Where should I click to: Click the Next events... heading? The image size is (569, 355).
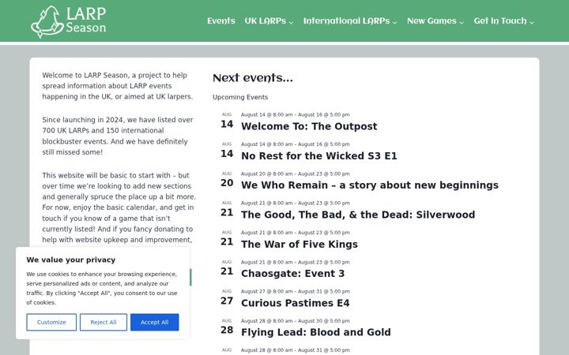pyautogui.click(x=253, y=78)
